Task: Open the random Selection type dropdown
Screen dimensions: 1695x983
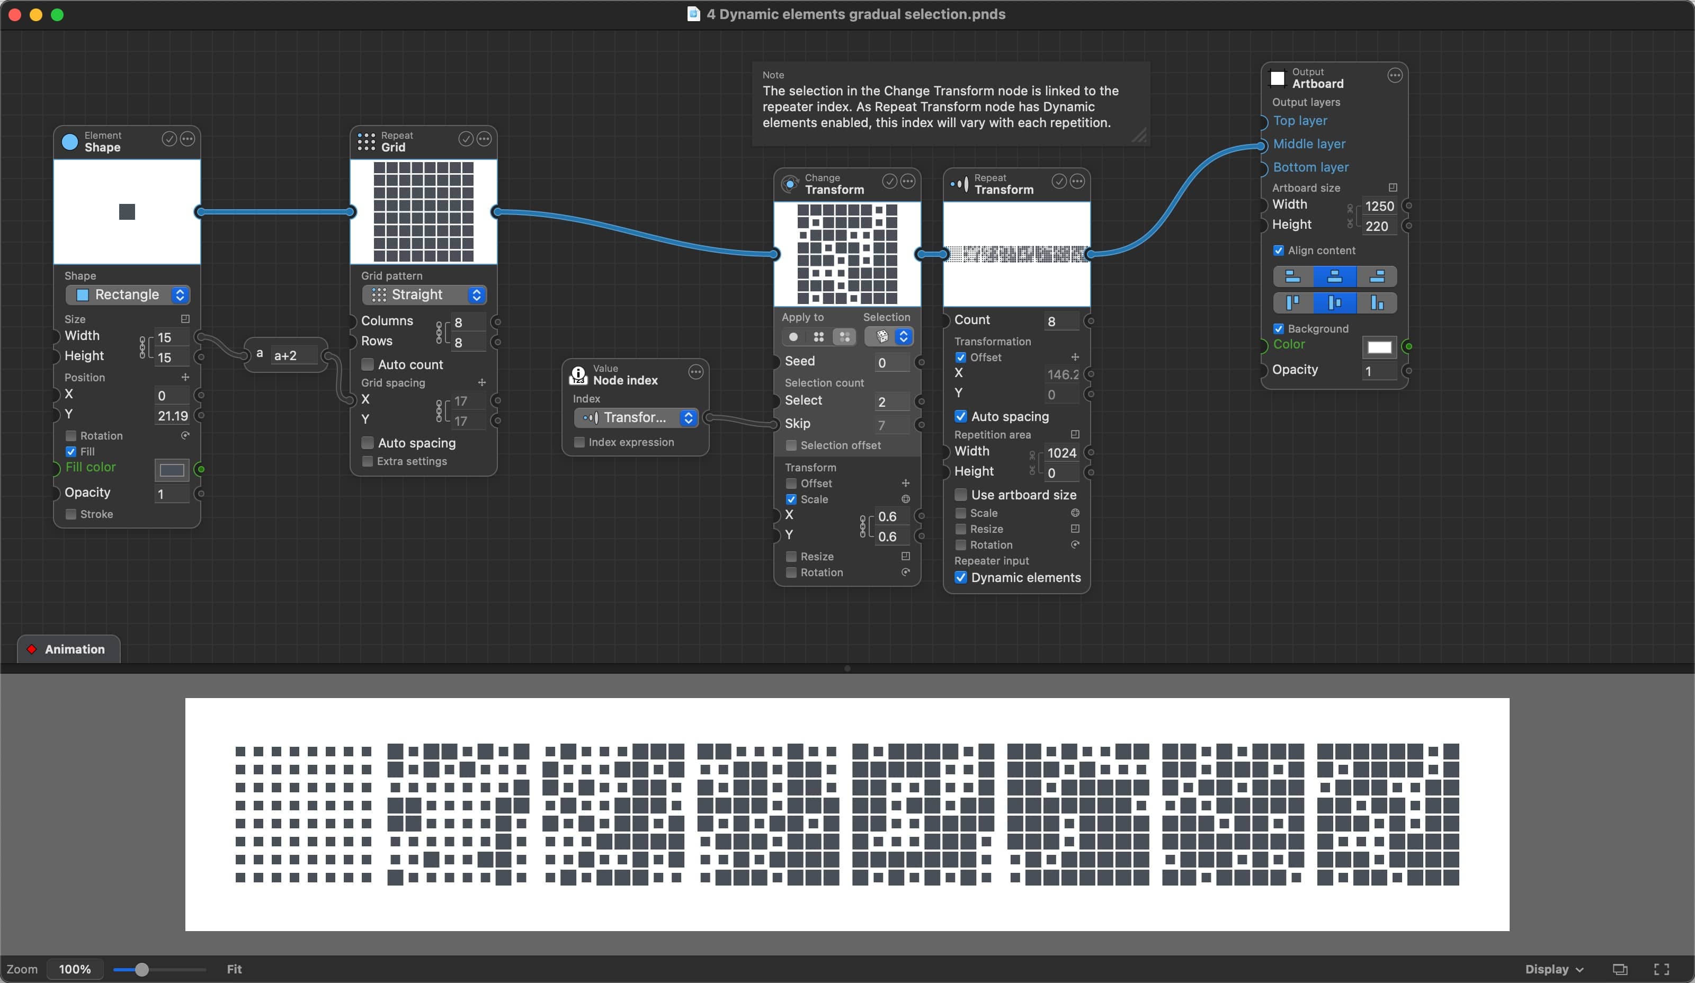Action: pyautogui.click(x=888, y=337)
